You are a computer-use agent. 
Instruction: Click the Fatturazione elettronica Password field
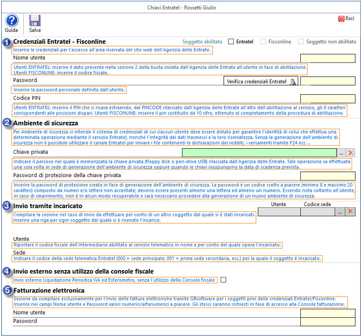point(327,322)
